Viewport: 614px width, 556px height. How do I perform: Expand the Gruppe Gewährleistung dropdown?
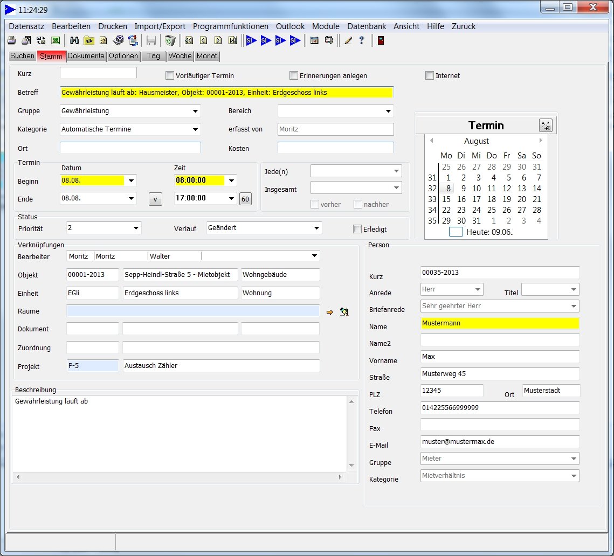[x=195, y=112]
